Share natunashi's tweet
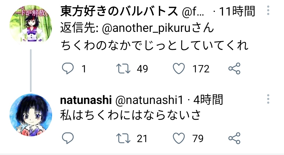 tap(234, 138)
